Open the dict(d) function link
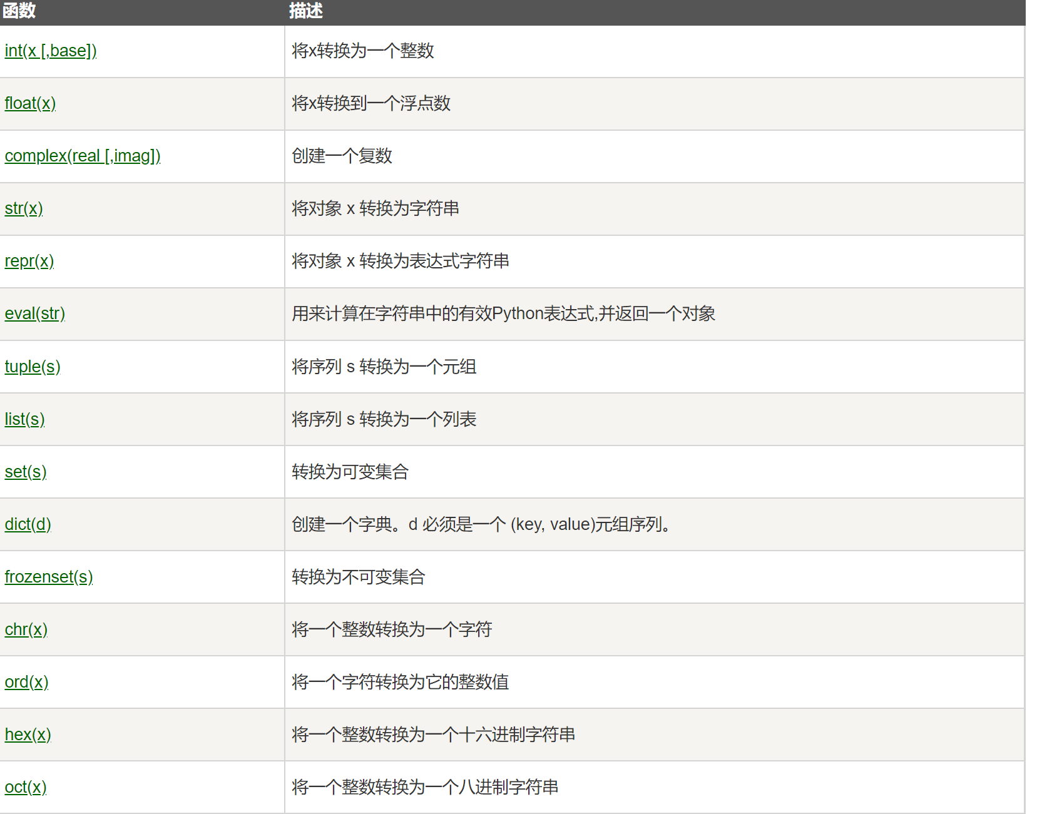The height and width of the screenshot is (814, 1037). pyautogui.click(x=28, y=524)
